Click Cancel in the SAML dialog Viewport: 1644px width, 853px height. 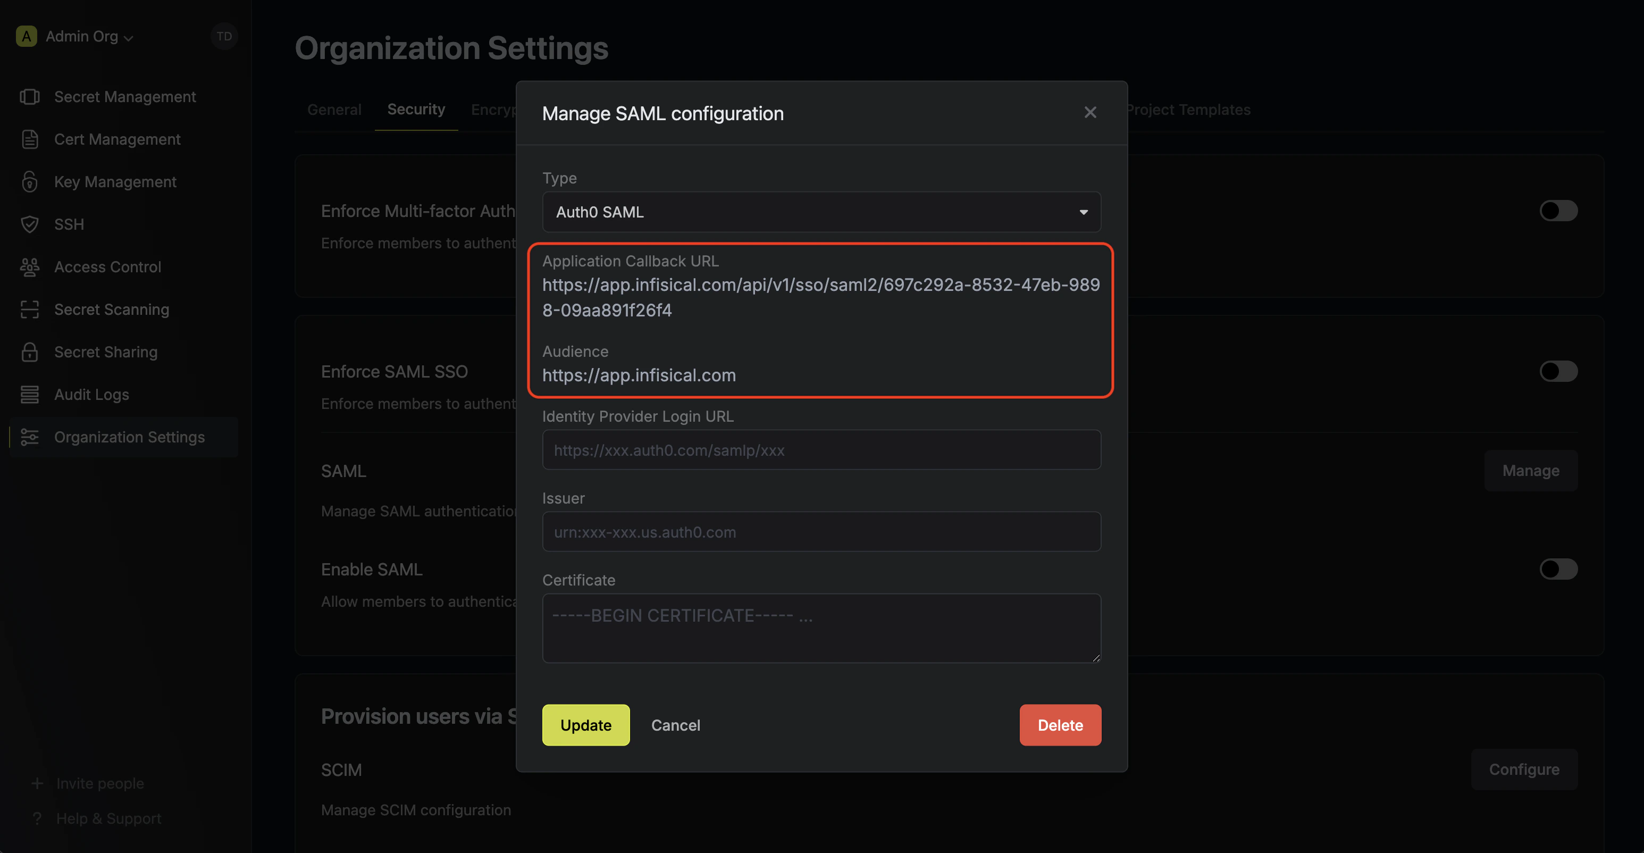click(x=676, y=725)
